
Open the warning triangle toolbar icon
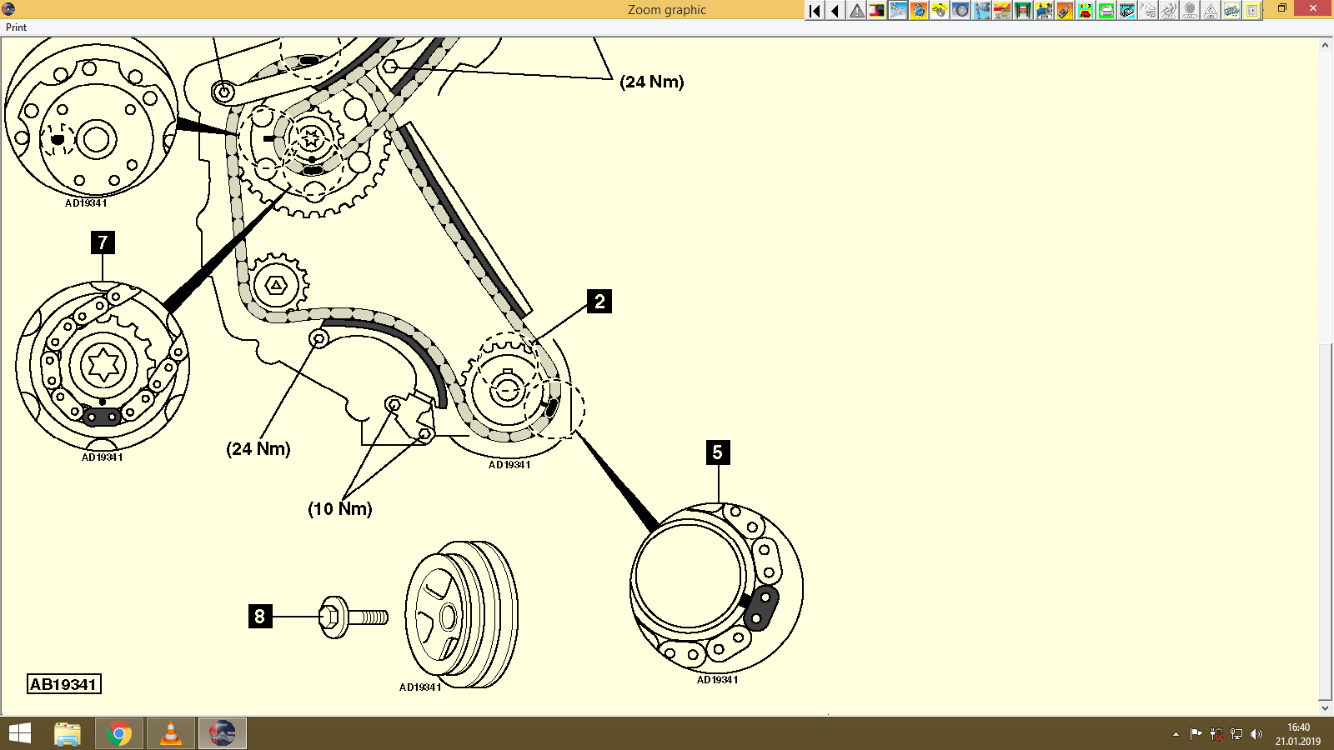856,11
